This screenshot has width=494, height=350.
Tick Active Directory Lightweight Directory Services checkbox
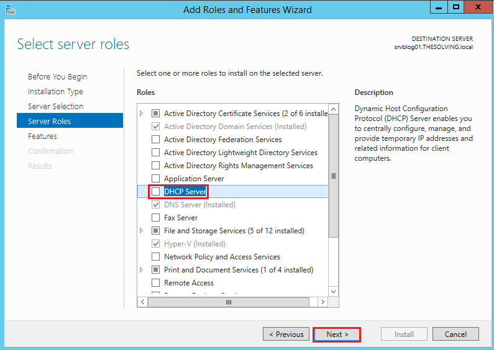tap(155, 152)
